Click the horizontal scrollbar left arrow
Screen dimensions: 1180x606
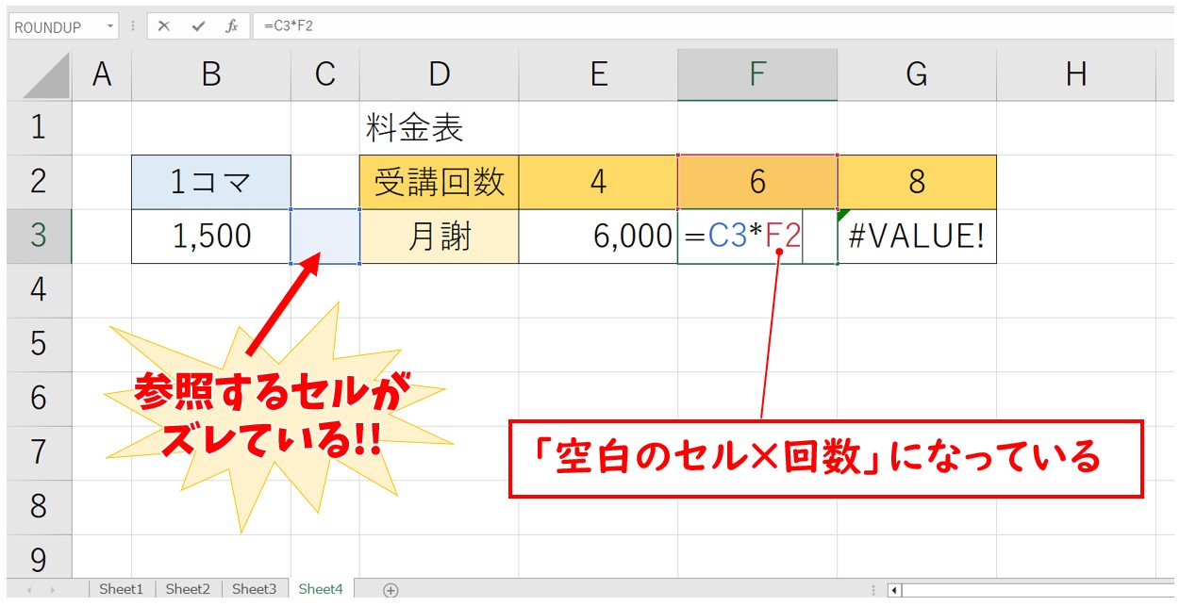[x=895, y=590]
